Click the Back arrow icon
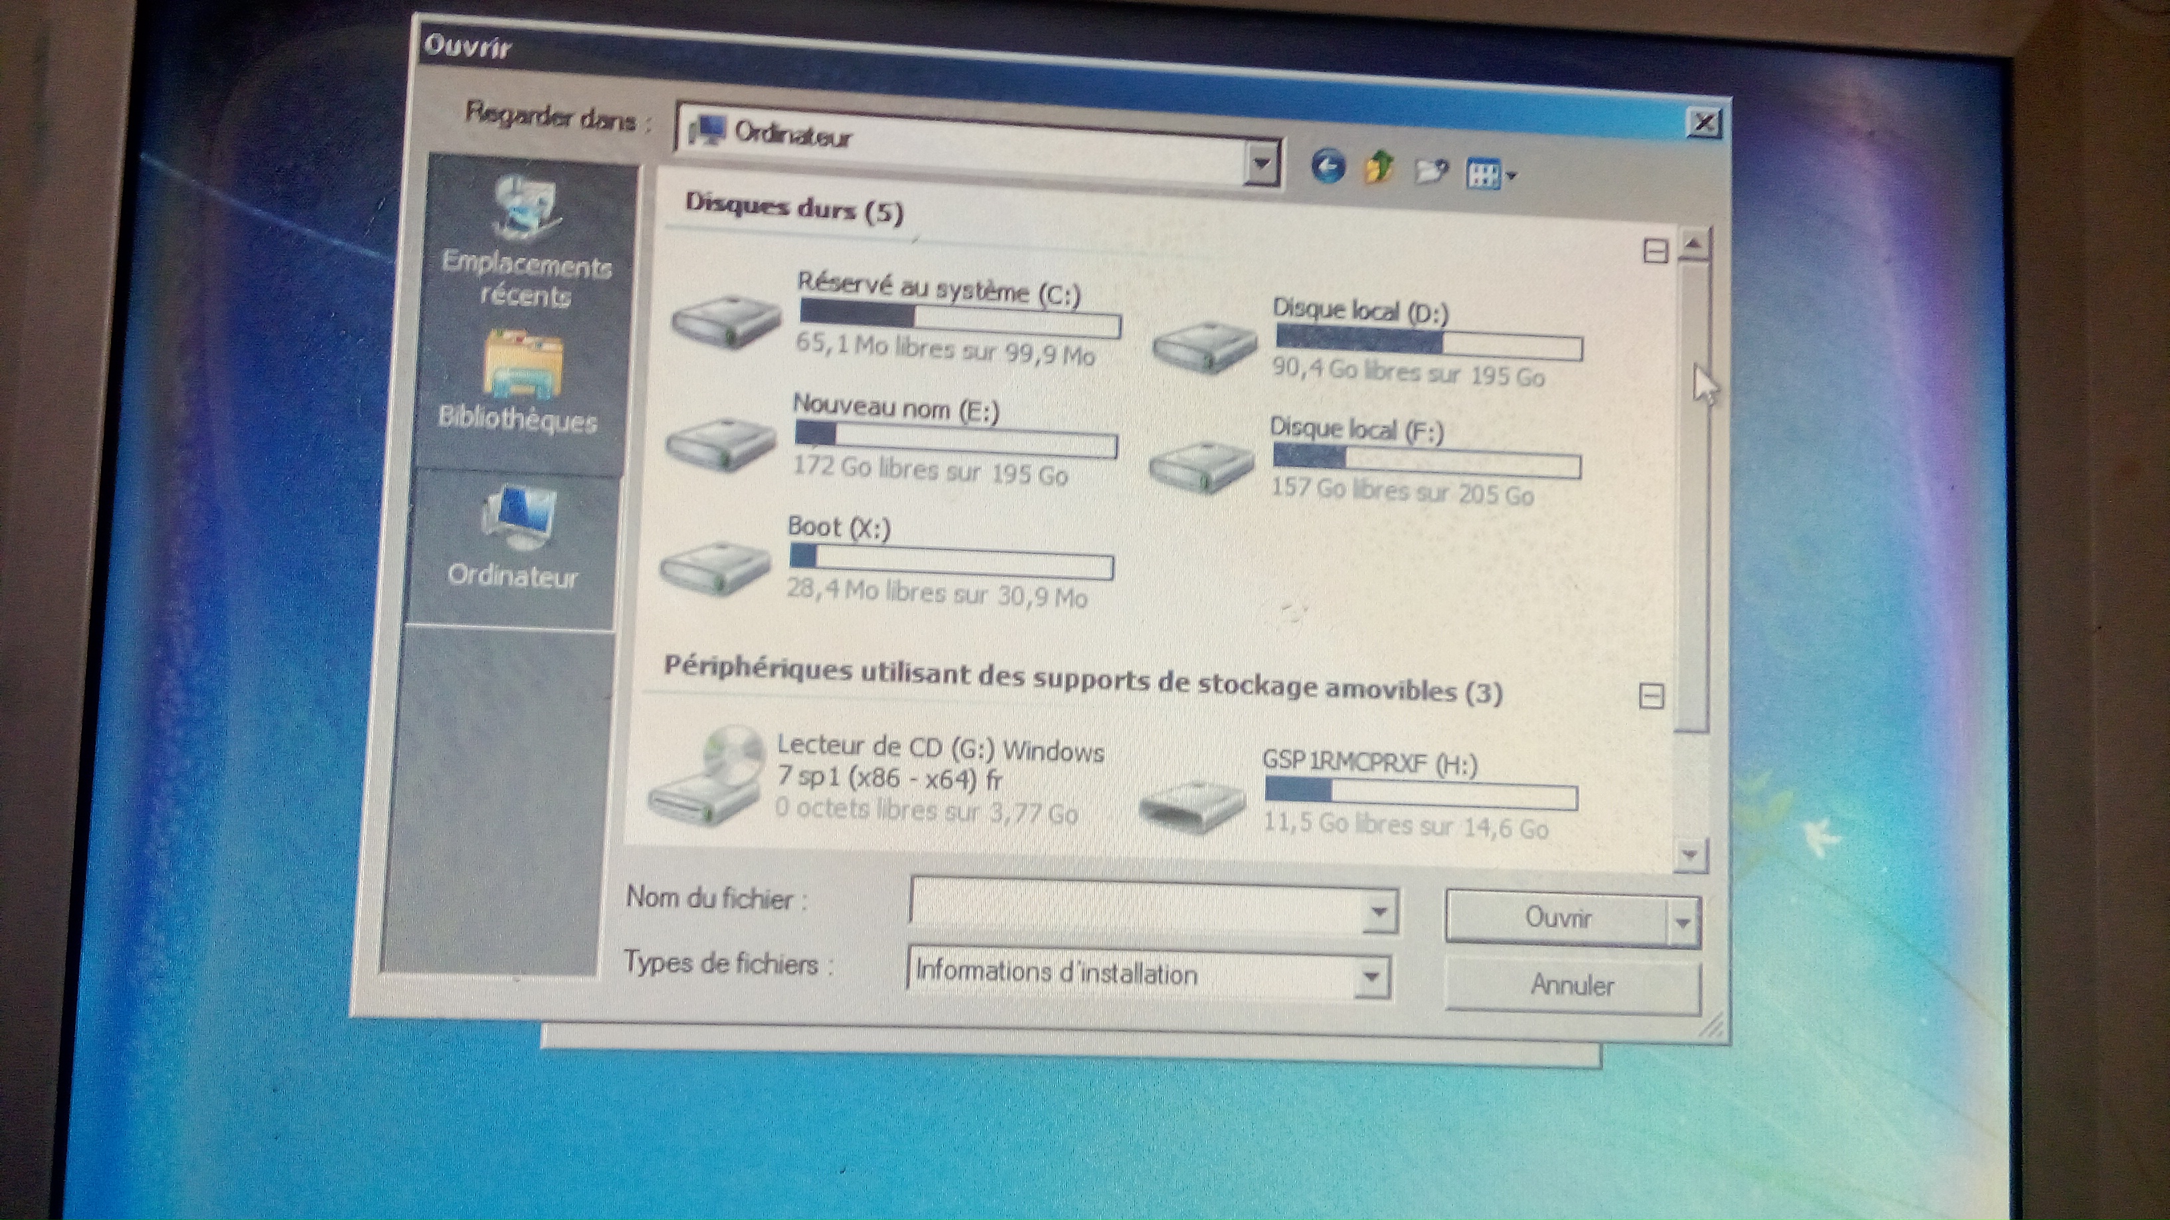 pos(1328,166)
